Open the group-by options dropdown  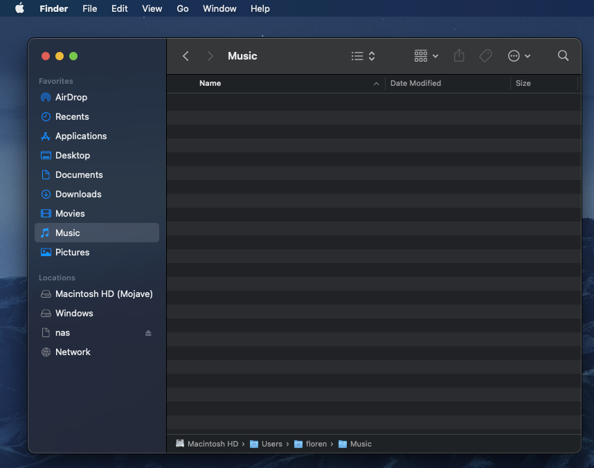click(426, 56)
